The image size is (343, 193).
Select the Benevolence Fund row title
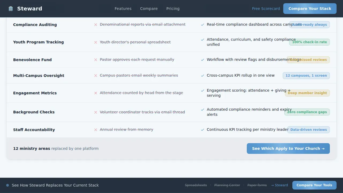[32, 60]
